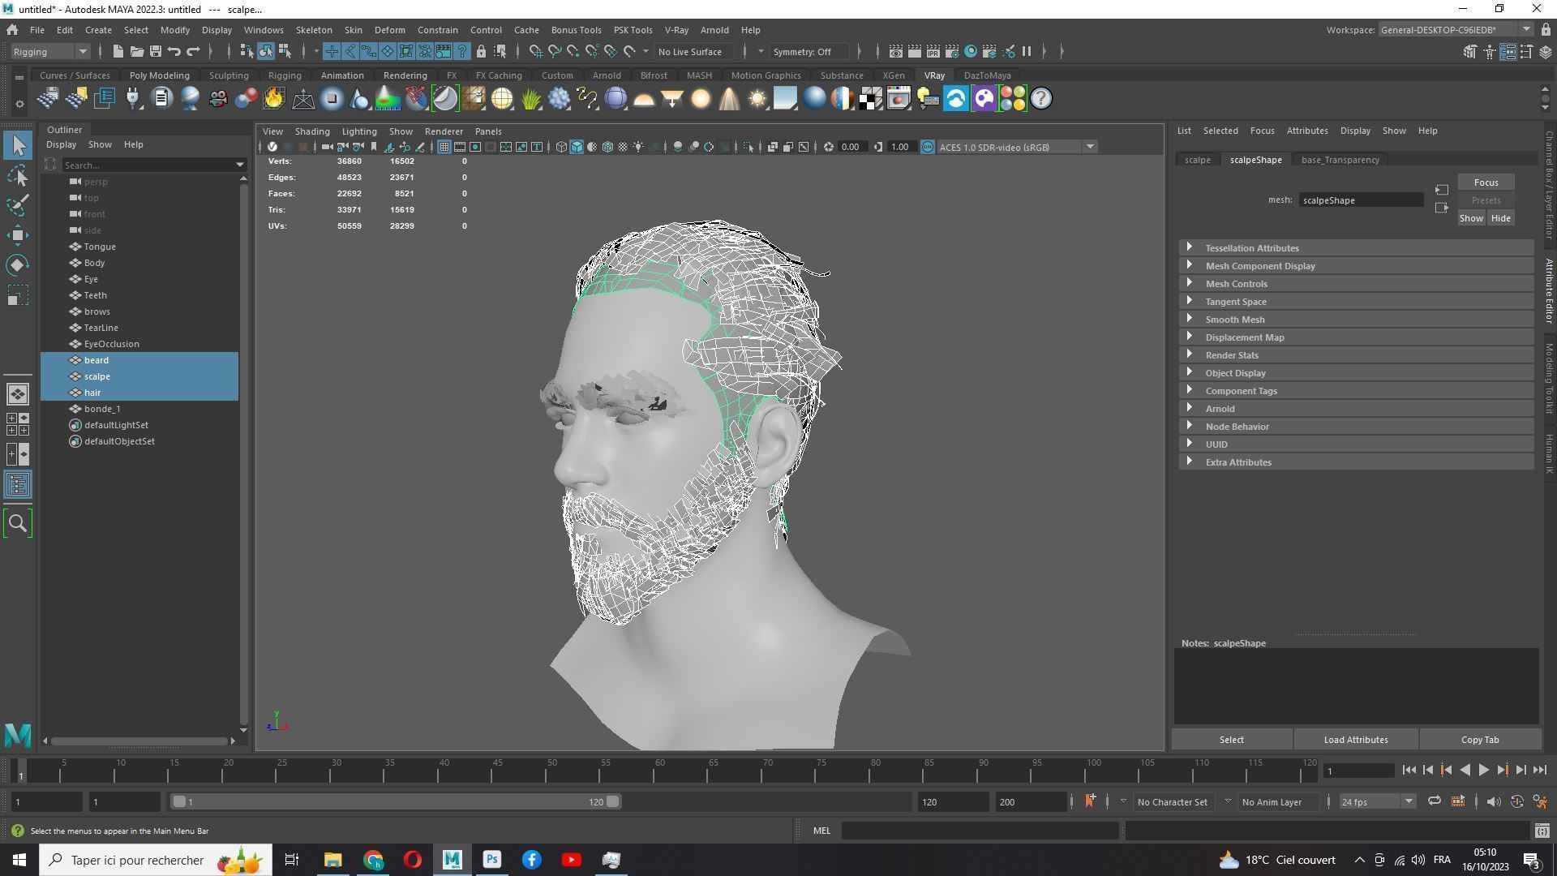Toggle viewport grid display

coord(444,147)
